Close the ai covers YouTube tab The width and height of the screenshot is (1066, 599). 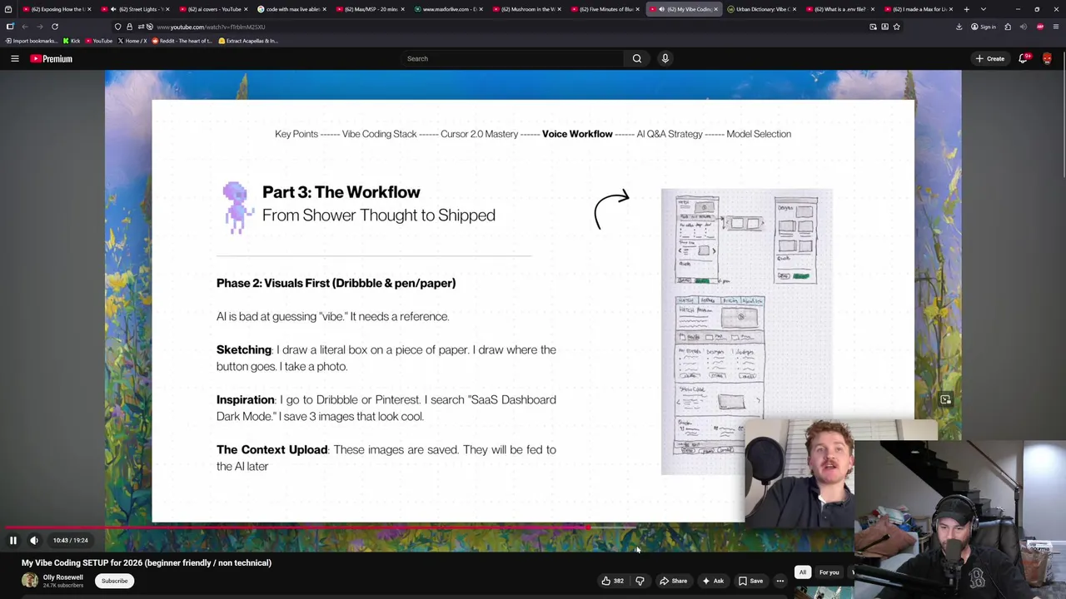tap(246, 9)
